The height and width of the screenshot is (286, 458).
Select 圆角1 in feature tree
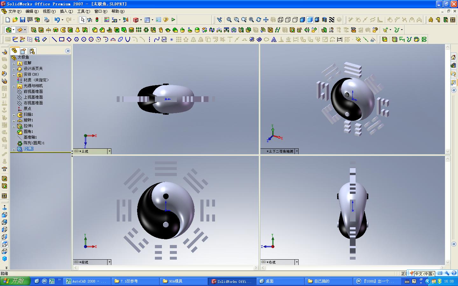click(28, 132)
